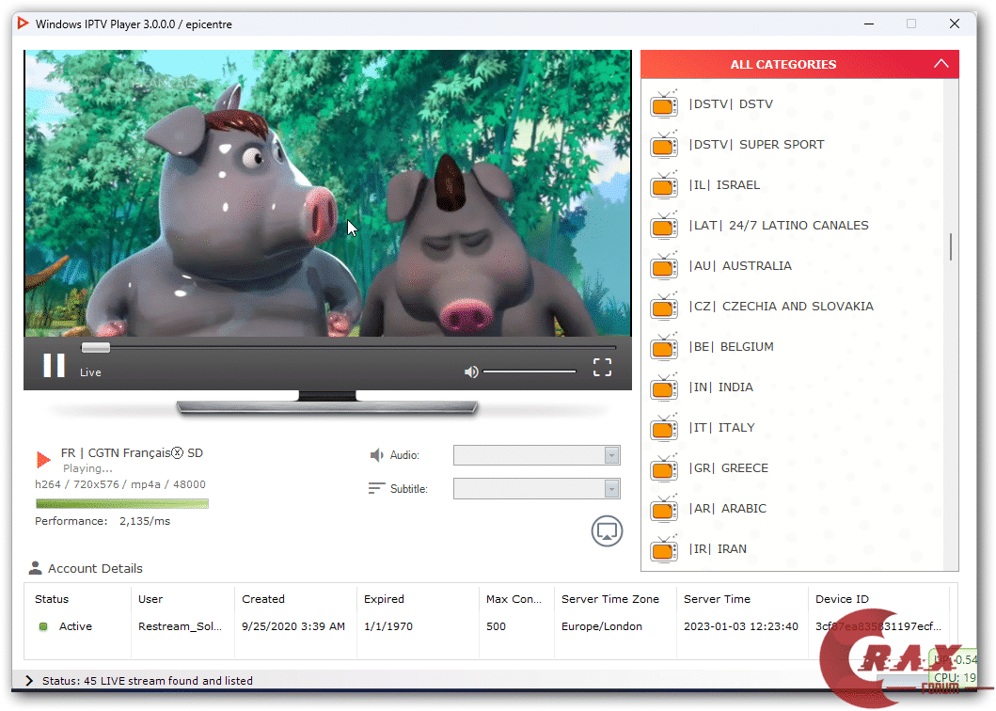Mute the player volume speaker icon
996x711 pixels.
coord(471,371)
